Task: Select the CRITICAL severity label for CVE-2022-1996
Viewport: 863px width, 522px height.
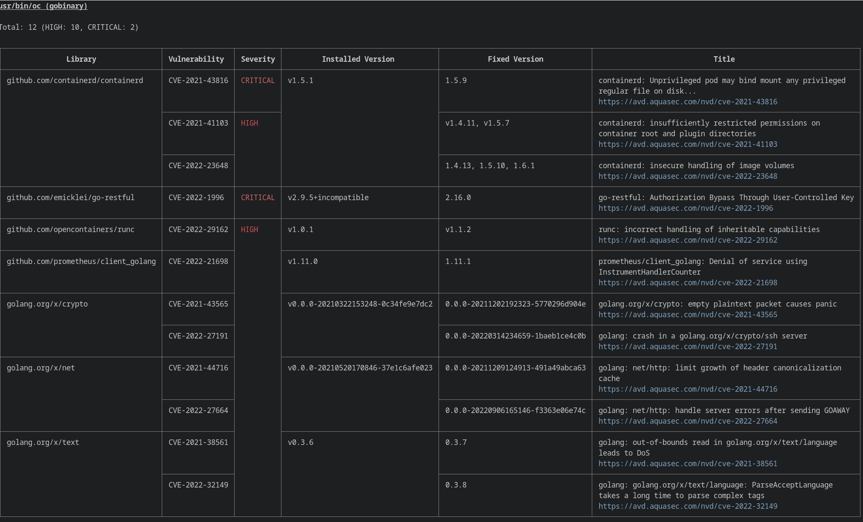Action: click(258, 197)
